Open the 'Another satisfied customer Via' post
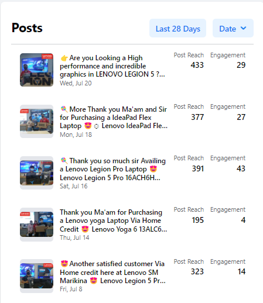 tap(112, 272)
